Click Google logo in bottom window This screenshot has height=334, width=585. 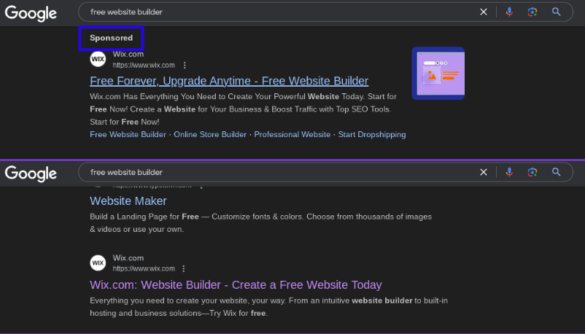[x=31, y=174]
